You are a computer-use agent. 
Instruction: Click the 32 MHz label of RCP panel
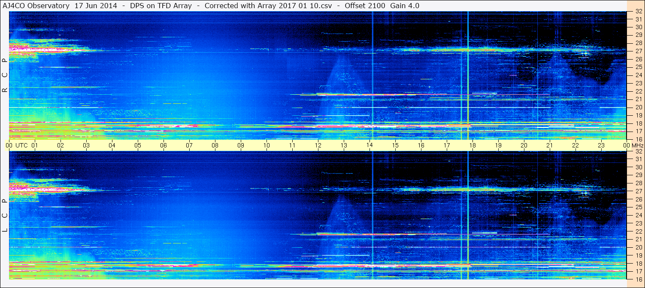coord(639,12)
